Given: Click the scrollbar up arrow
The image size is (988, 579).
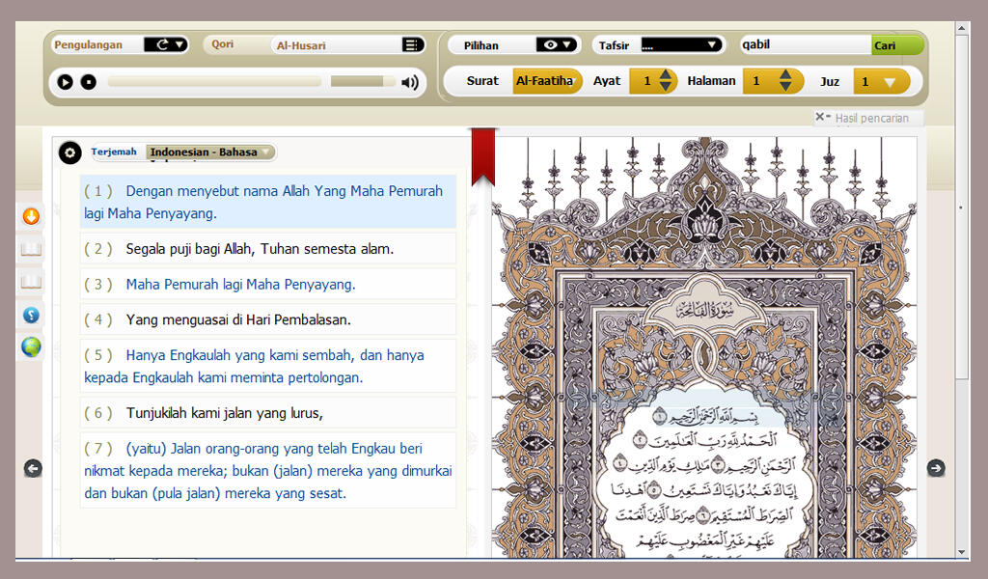Looking at the screenshot, I should [962, 28].
